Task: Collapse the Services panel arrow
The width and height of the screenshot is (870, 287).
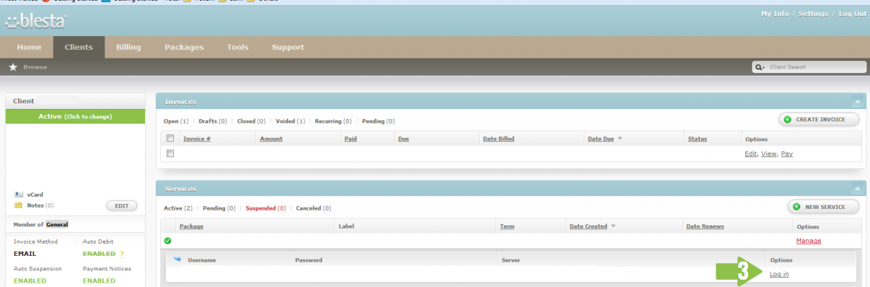Action: (x=857, y=188)
